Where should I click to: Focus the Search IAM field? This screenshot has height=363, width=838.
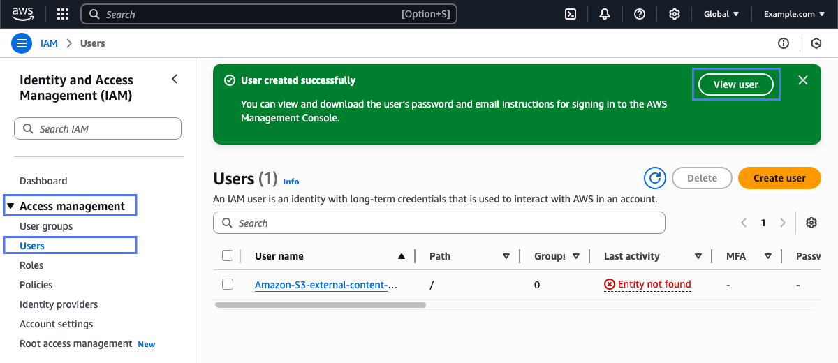[98, 128]
